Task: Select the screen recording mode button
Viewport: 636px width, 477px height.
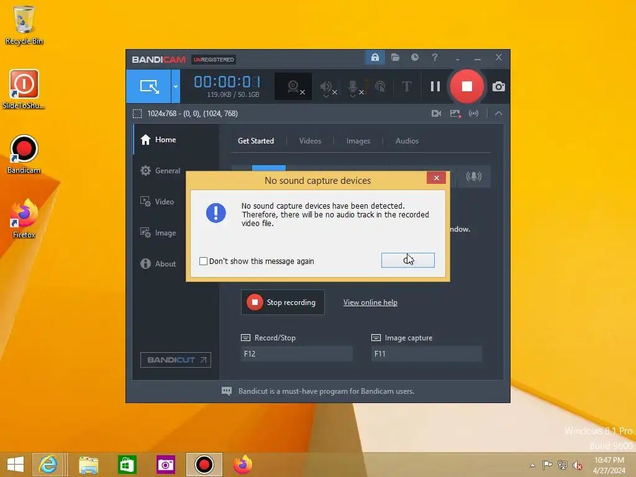Action: click(x=148, y=86)
